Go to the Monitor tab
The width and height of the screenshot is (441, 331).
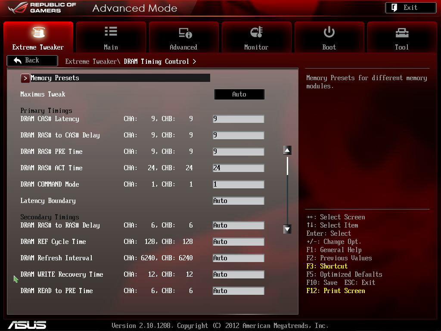[256, 37]
